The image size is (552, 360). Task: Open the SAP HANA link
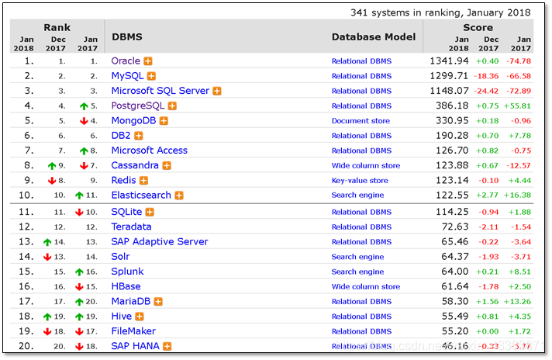[135, 346]
